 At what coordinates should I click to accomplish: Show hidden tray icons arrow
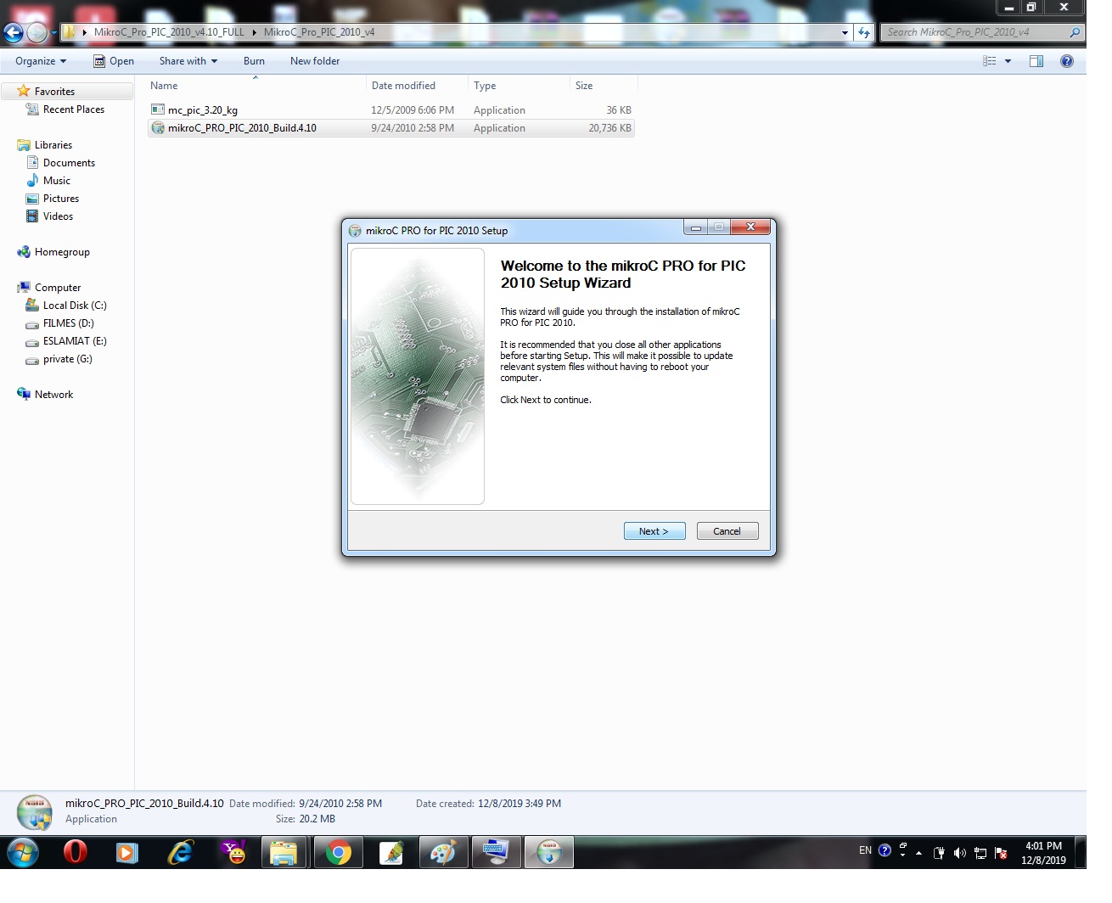(x=918, y=853)
